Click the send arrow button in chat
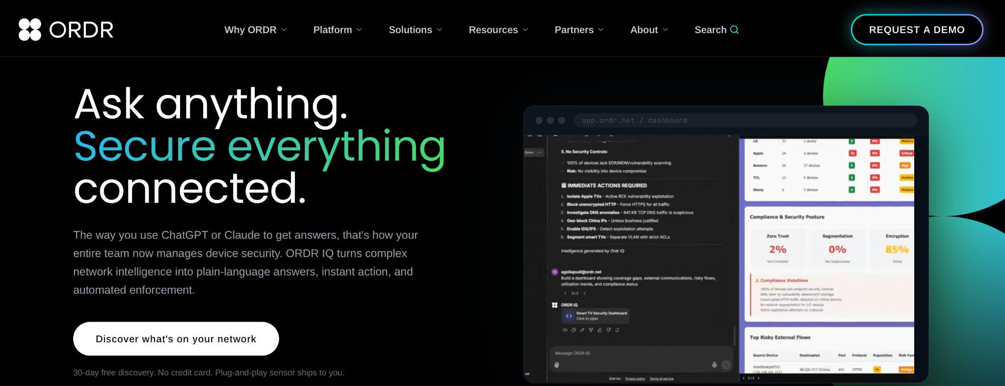1005x386 pixels. pyautogui.click(x=726, y=365)
